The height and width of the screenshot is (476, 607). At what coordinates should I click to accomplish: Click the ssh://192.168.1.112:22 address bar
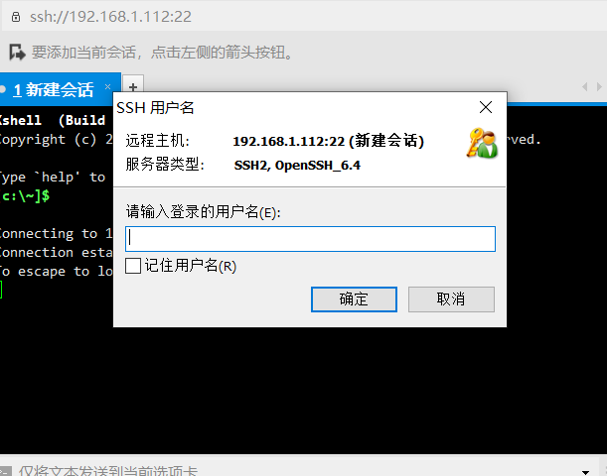click(x=306, y=17)
